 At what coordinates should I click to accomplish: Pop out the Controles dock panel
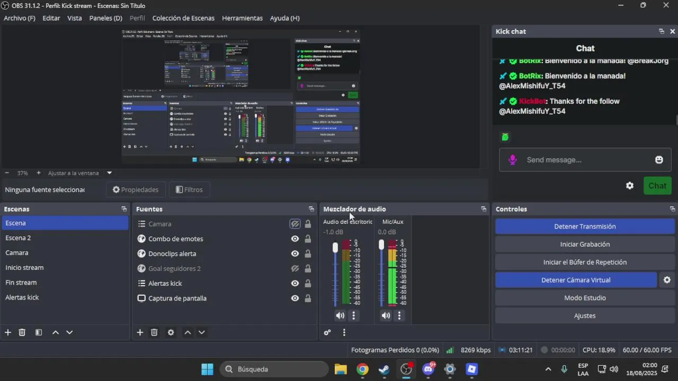click(672, 209)
